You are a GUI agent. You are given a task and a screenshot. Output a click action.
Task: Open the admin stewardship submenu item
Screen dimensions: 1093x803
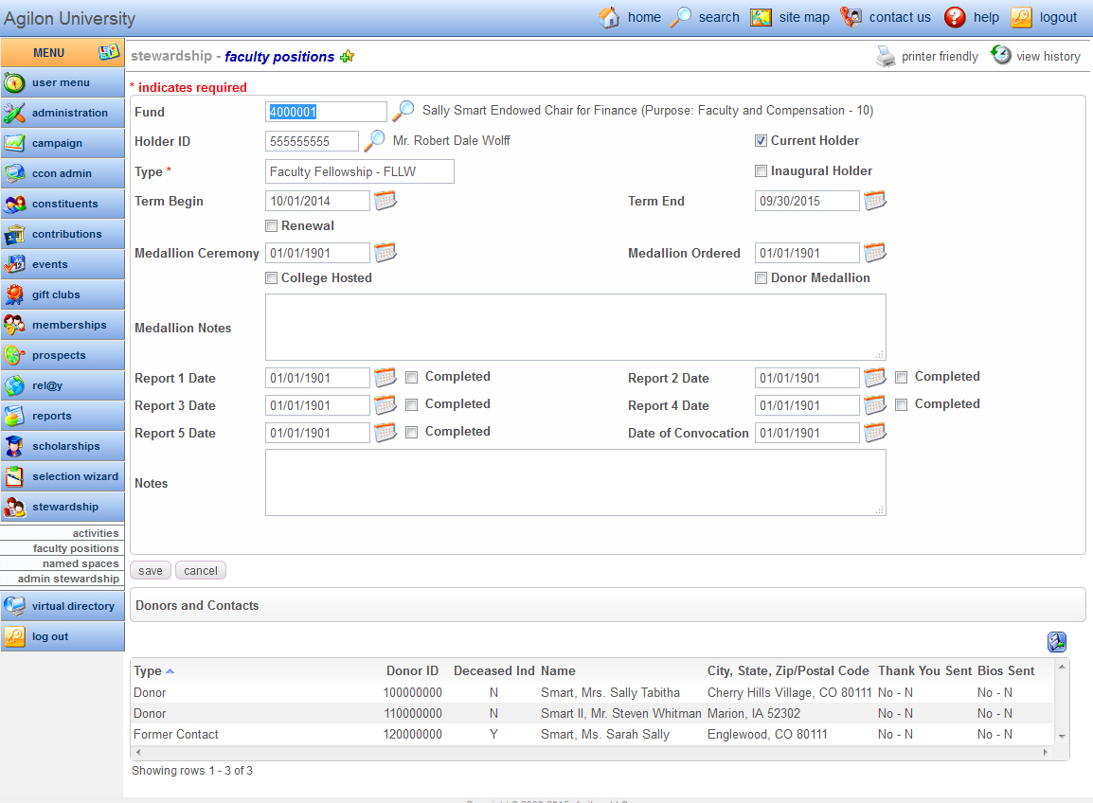click(x=68, y=579)
